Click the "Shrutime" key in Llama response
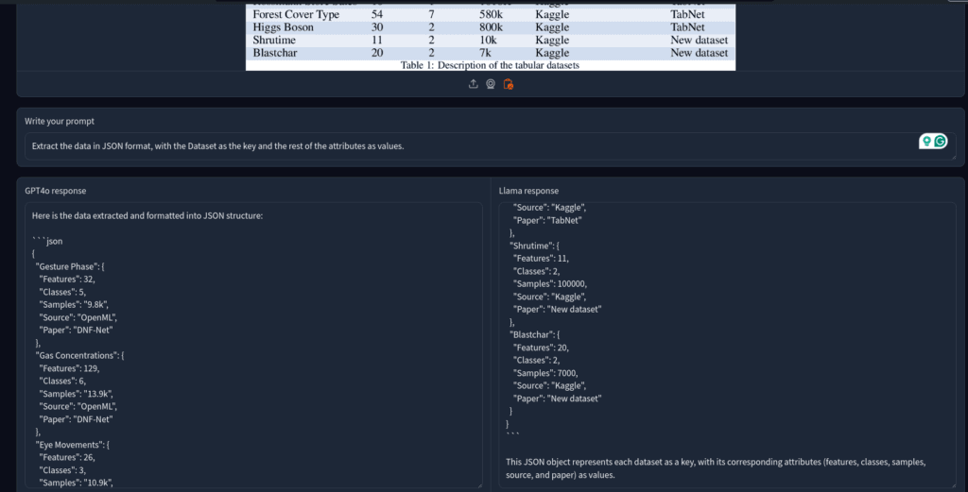Image resolution: width=968 pixels, height=492 pixels. pyautogui.click(x=535, y=246)
